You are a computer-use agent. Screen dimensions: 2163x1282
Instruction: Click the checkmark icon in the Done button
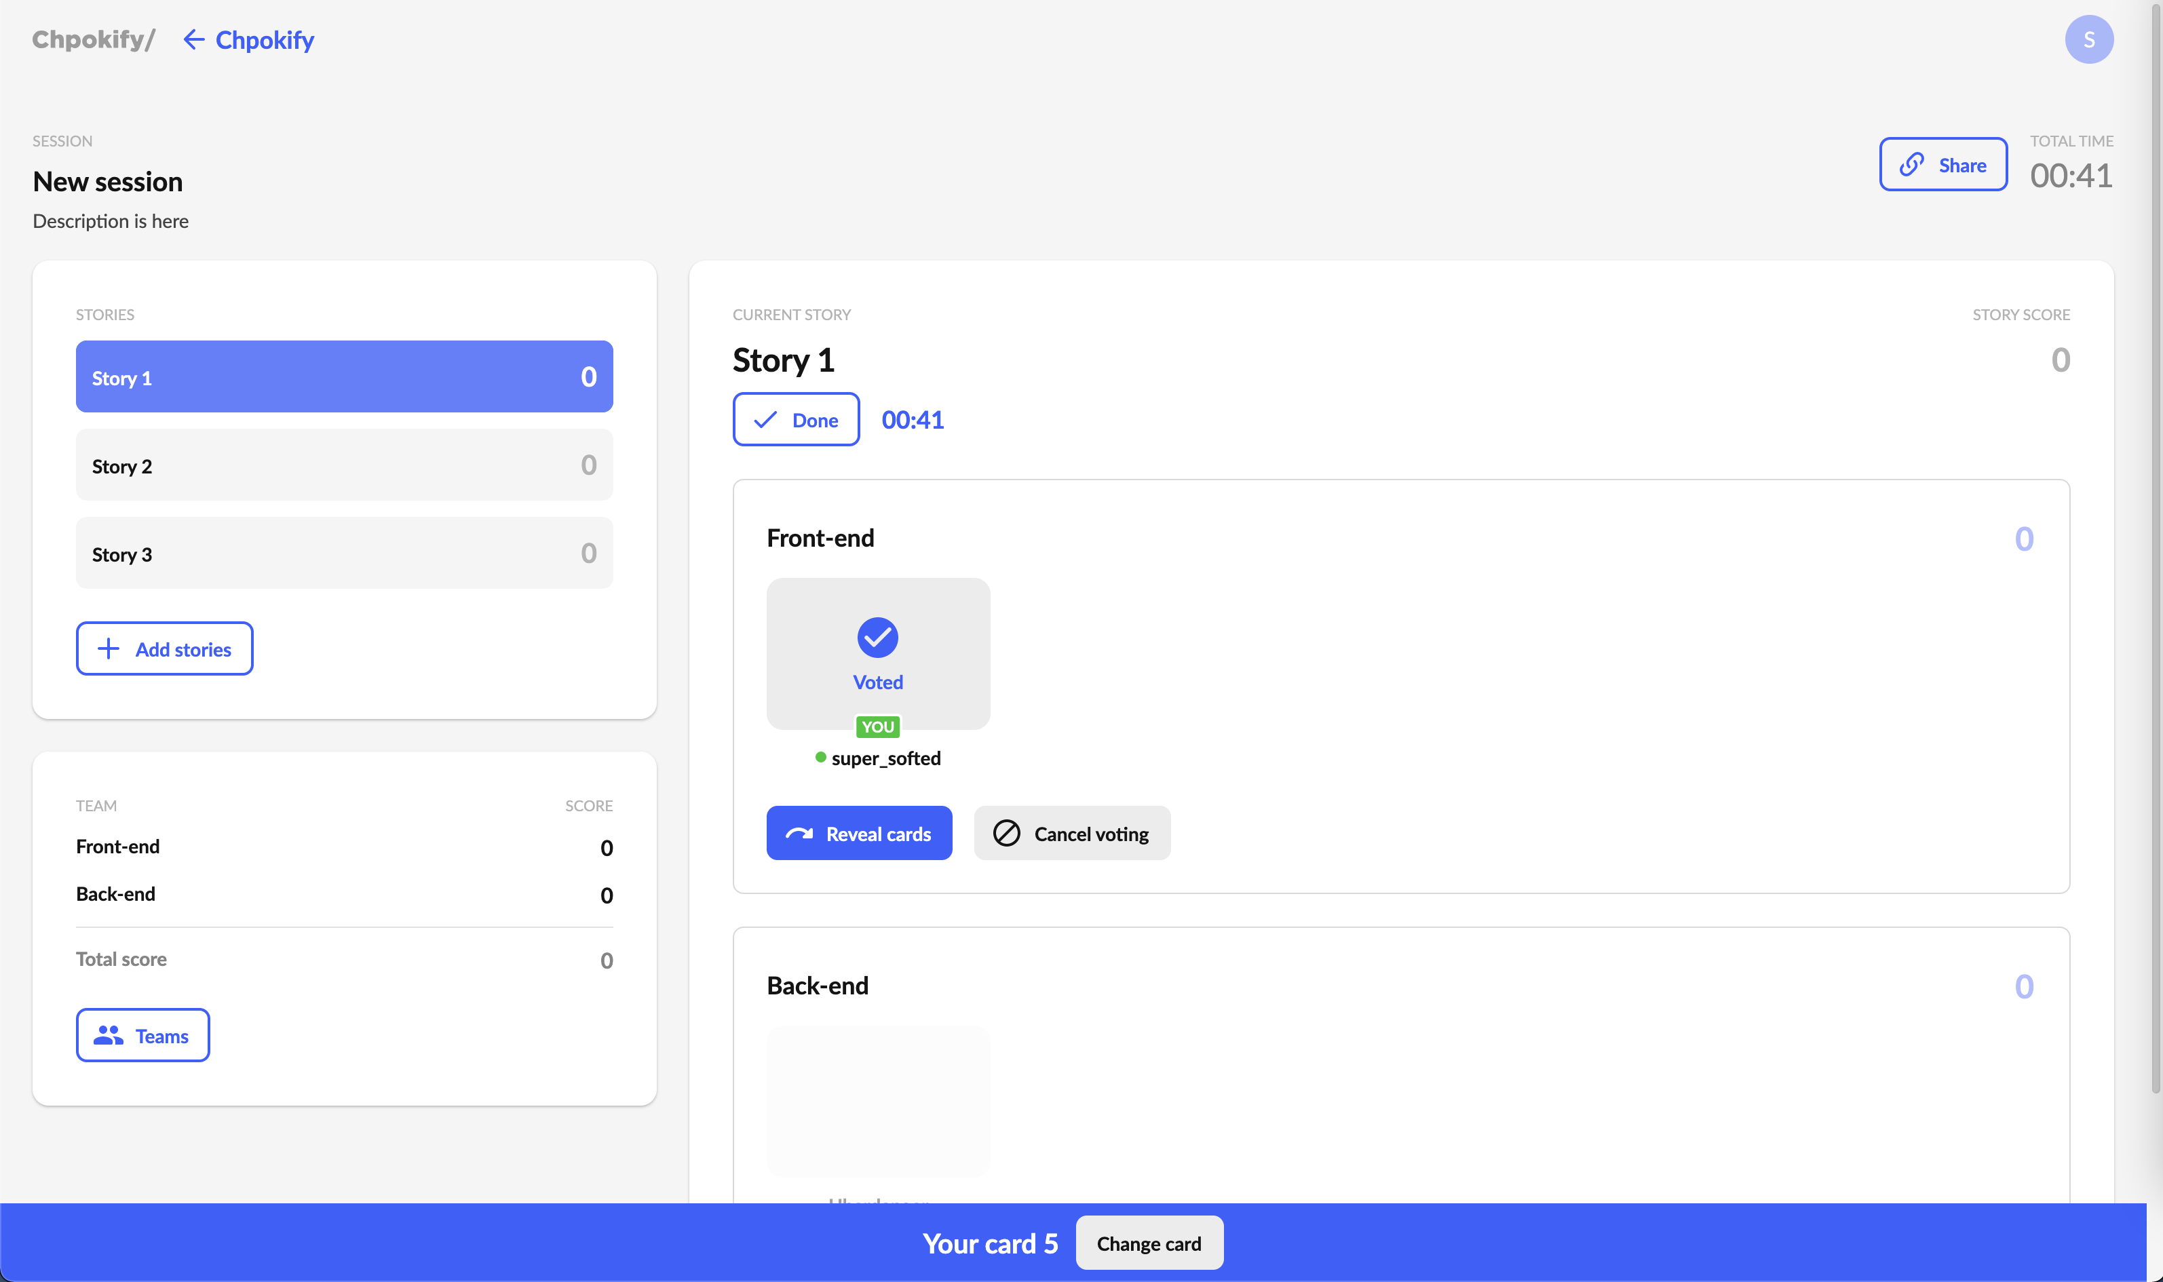coord(765,421)
